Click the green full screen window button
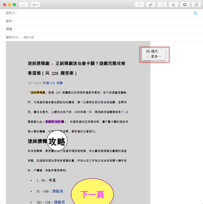Image resolution: width=203 pixels, height=204 pixels. coord(14,5)
